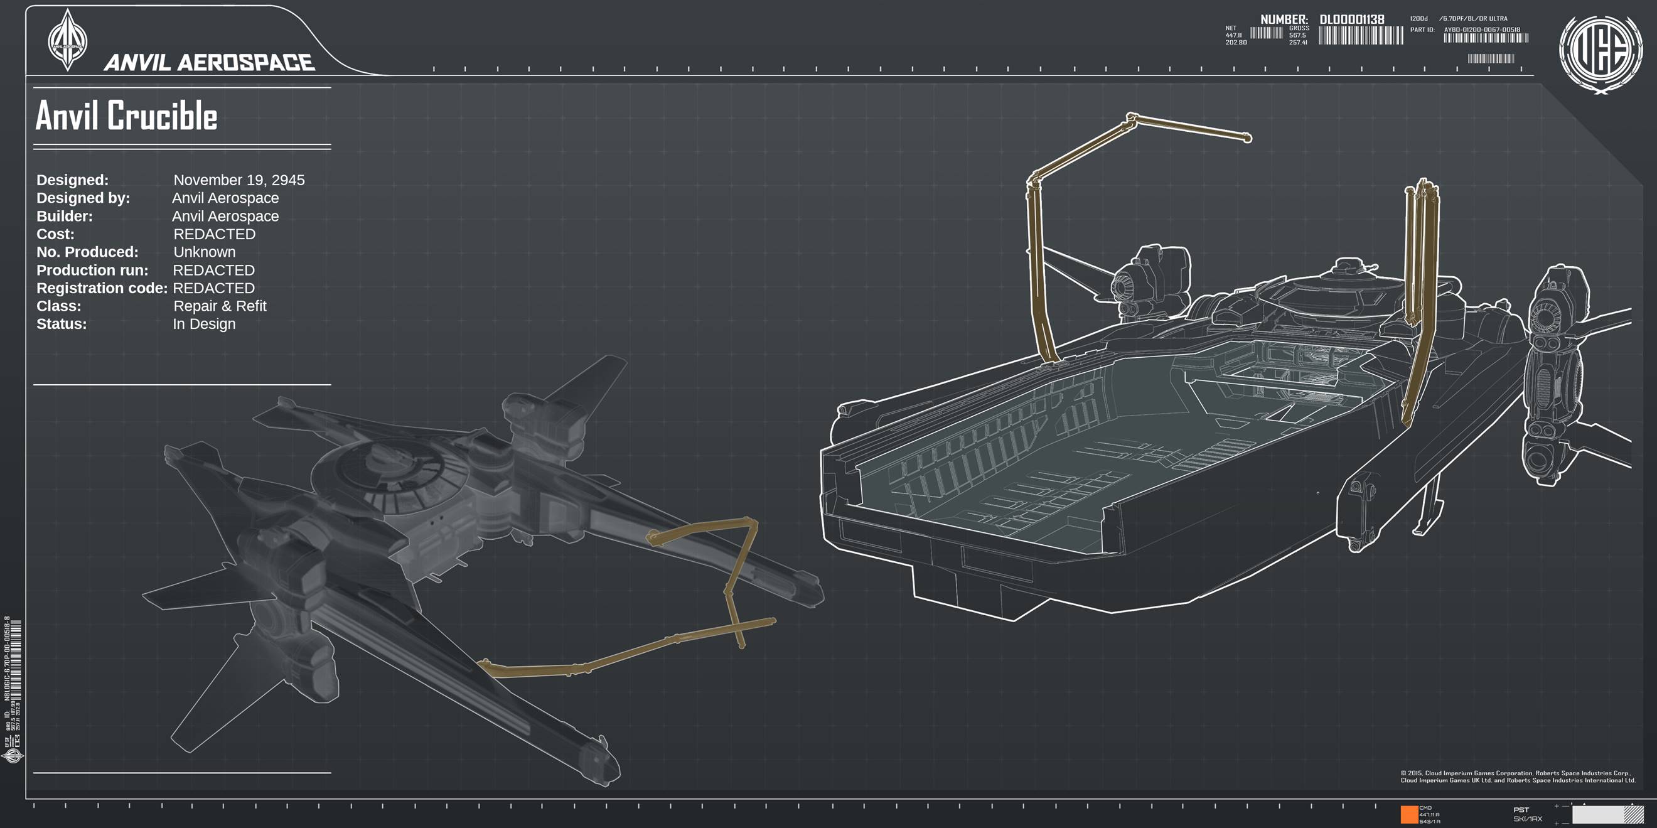Click the copyright notice text
The height and width of the screenshot is (828, 1657).
[1518, 777]
